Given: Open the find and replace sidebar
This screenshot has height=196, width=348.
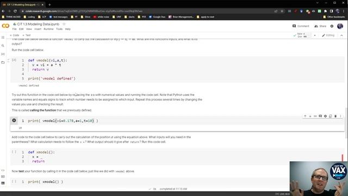Looking at the screenshot, I should 3,46.
